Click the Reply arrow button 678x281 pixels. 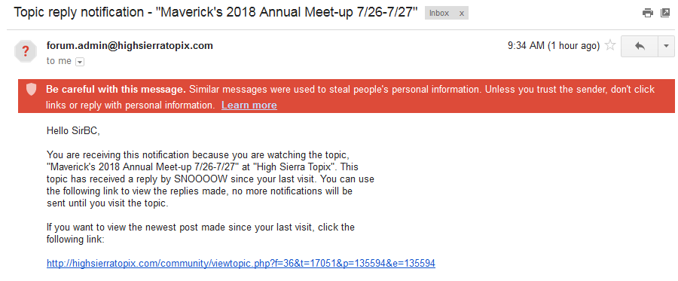(x=640, y=46)
